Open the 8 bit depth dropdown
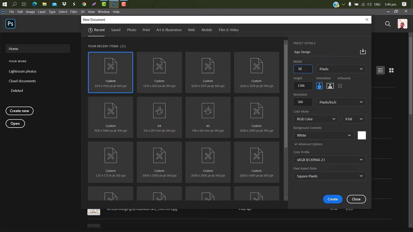This screenshot has height=232, width=413. click(x=354, y=119)
